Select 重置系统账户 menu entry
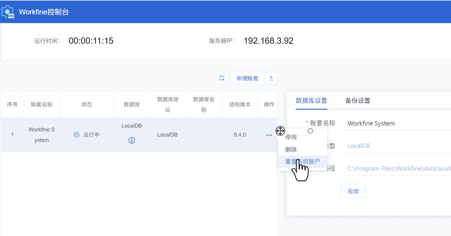451x236 pixels. pyautogui.click(x=303, y=161)
